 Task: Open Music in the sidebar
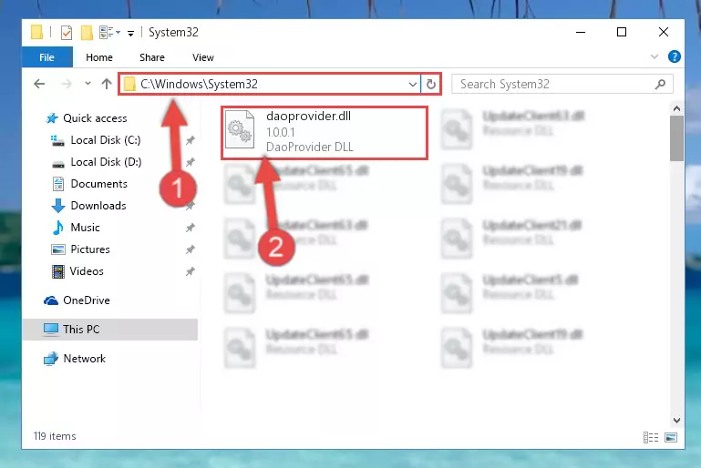tap(85, 228)
